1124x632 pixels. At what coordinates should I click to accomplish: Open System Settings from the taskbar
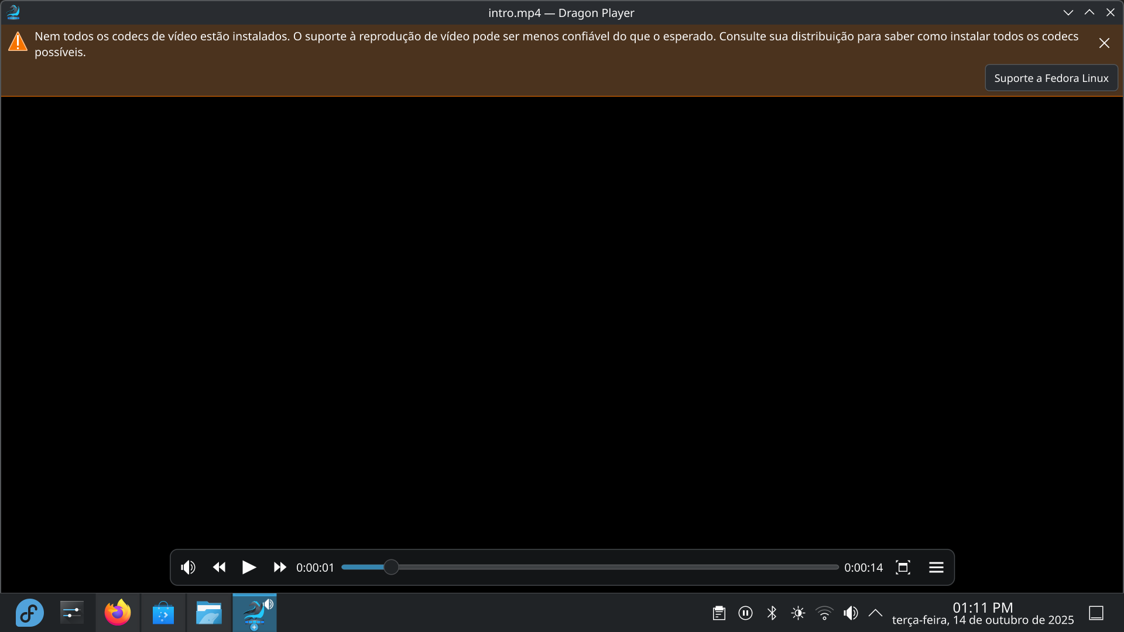(72, 613)
